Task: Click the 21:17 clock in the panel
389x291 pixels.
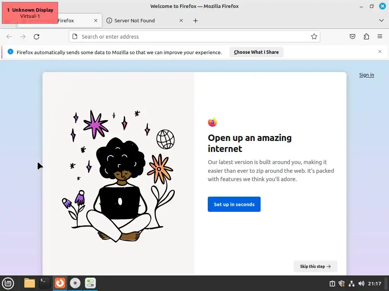Action: 374,283
